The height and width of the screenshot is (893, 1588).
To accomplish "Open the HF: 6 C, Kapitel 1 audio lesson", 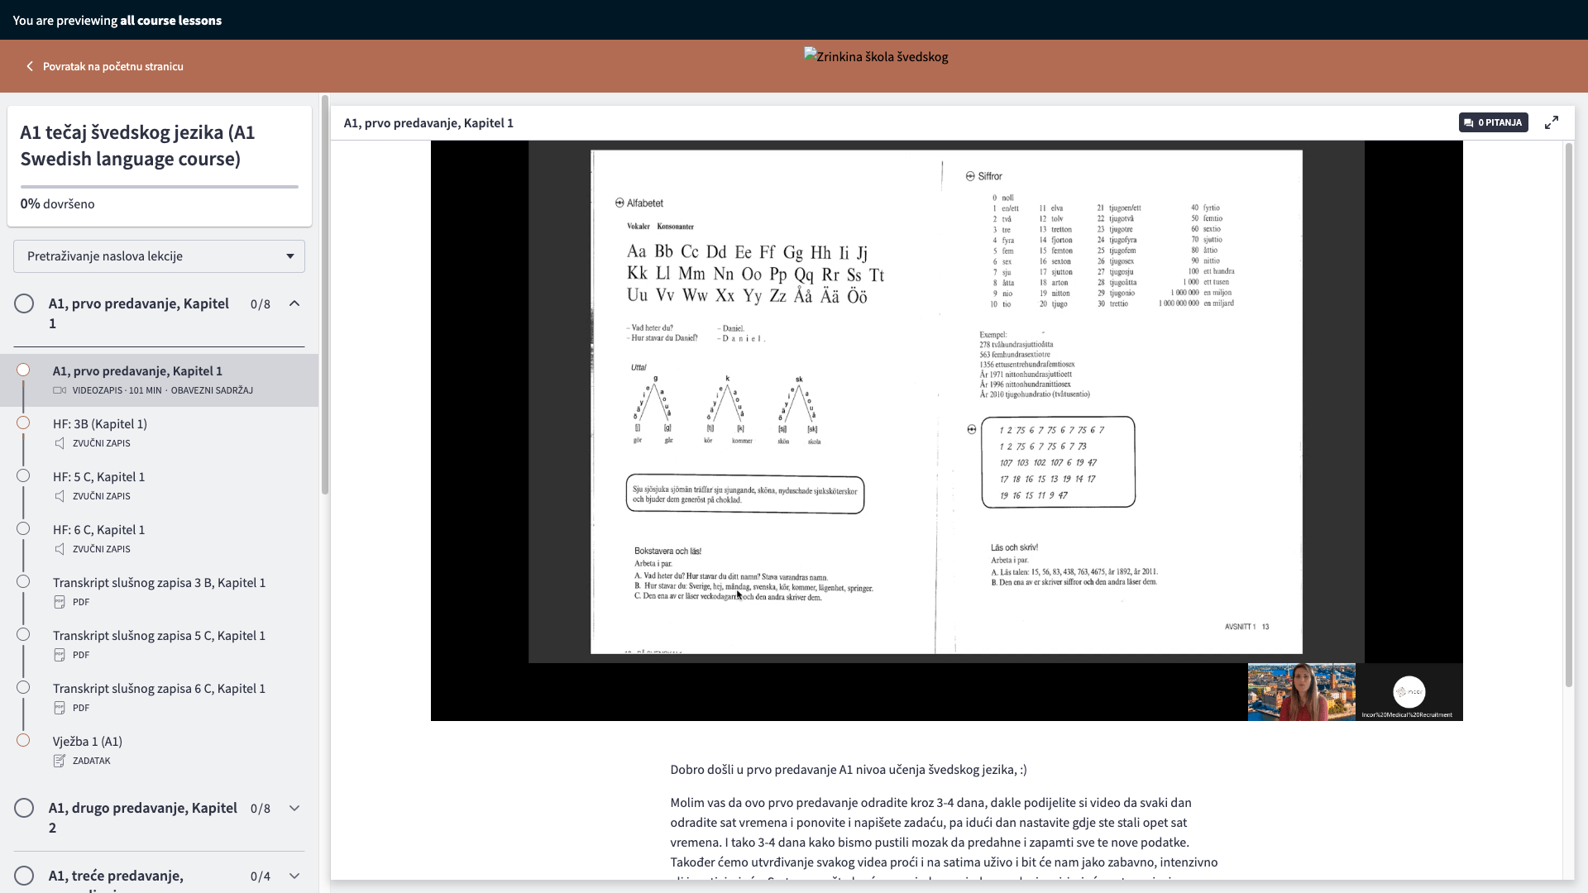I will (159, 539).
